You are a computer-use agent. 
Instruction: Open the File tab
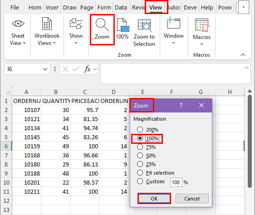coord(15,7)
